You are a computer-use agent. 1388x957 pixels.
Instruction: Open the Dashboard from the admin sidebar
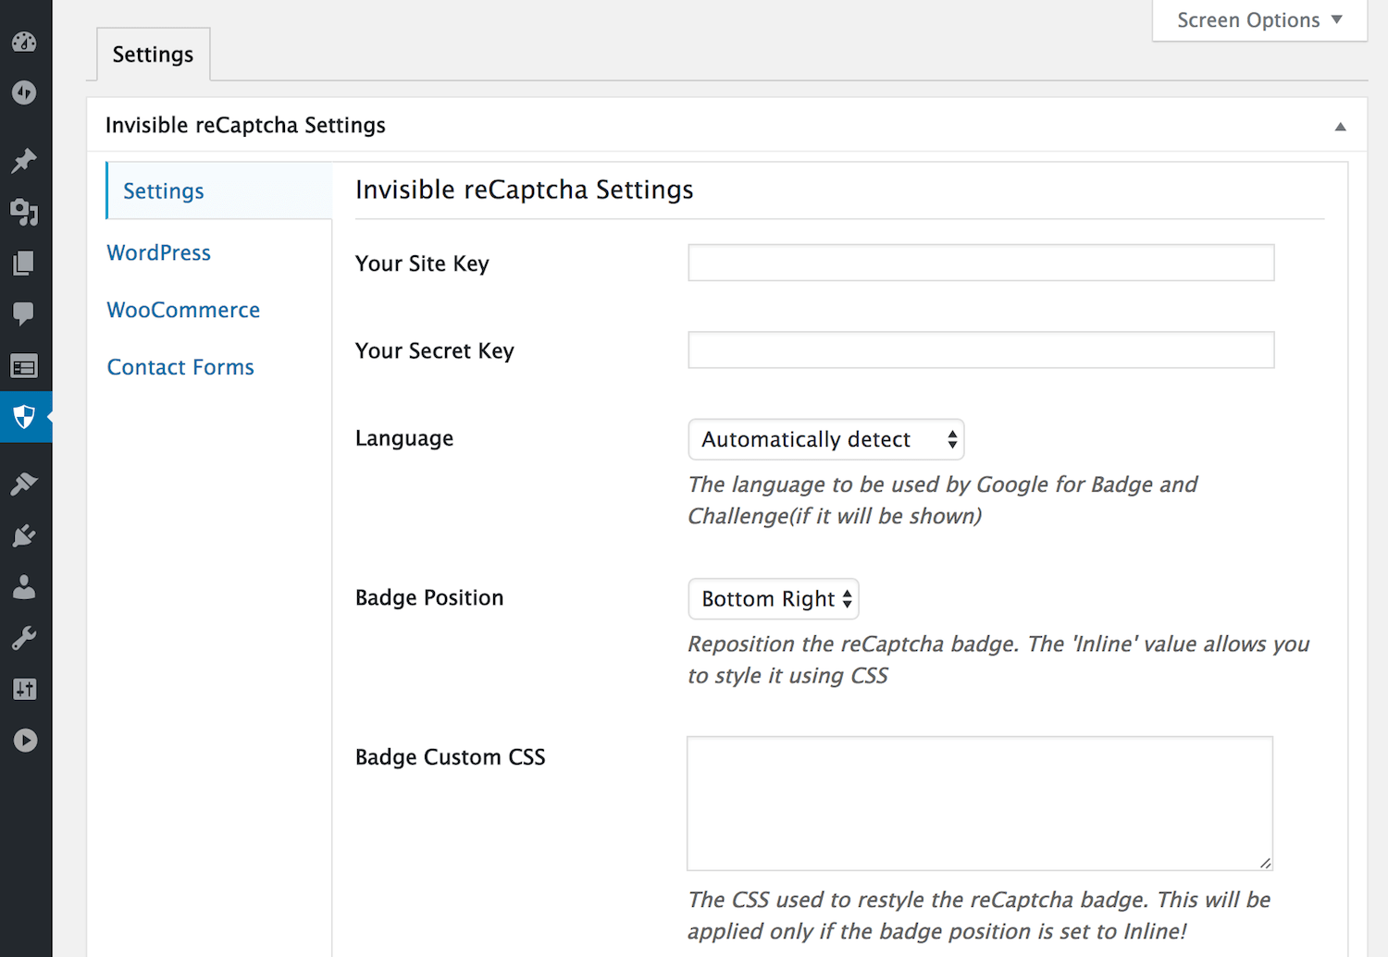[x=24, y=42]
